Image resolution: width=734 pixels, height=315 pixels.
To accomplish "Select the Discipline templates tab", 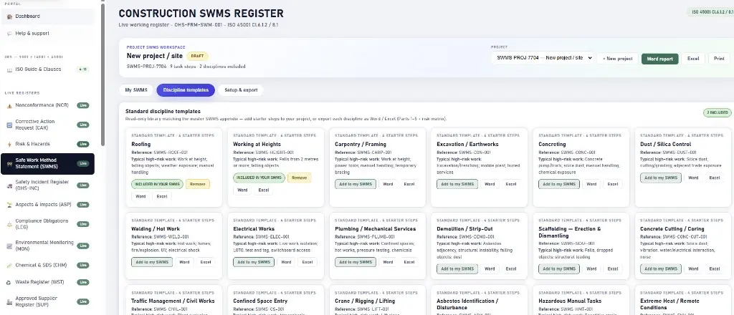I will pos(186,90).
